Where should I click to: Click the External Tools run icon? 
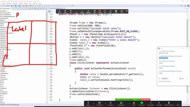20,6
